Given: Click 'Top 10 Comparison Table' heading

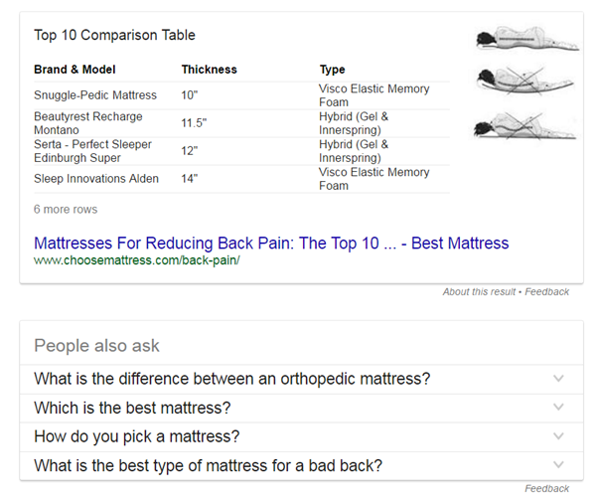Looking at the screenshot, I should point(114,35).
